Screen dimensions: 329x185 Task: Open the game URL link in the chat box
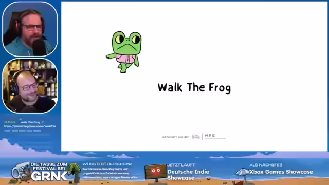click(30, 126)
